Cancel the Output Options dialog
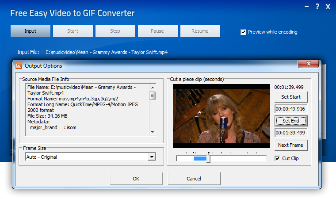This screenshot has height=199, width=336. point(194,179)
